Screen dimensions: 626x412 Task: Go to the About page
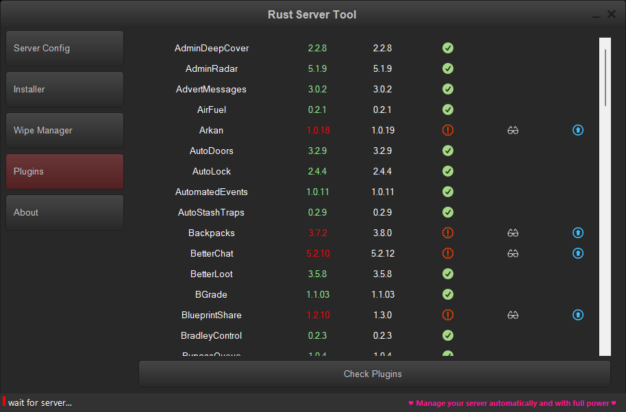point(64,213)
